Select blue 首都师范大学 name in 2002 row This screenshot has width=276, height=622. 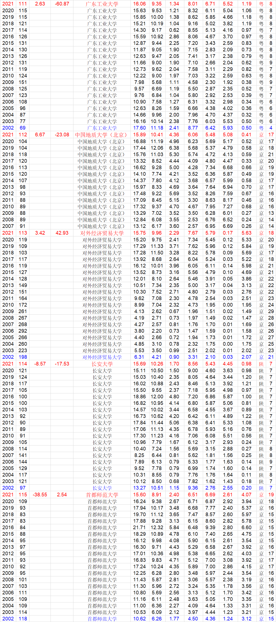[x=102, y=619]
